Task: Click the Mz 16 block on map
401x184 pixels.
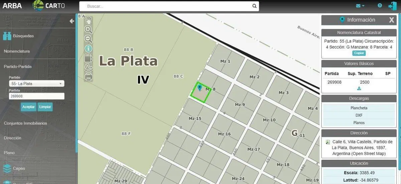Action: [x=224, y=134]
